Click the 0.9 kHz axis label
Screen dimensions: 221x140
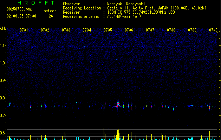[3, 80]
